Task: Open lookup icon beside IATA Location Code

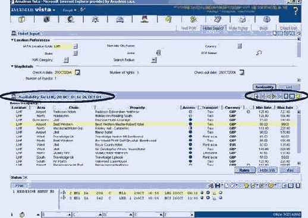Action: [x=76, y=46]
